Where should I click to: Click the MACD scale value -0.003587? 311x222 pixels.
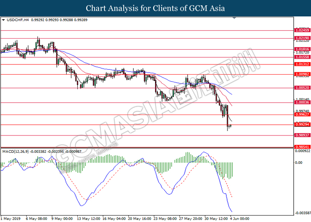pyautogui.click(x=302, y=213)
